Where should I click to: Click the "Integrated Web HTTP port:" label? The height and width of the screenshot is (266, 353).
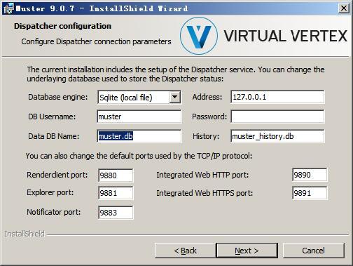(x=202, y=175)
